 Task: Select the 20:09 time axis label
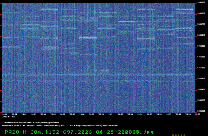click(x=92, y=114)
